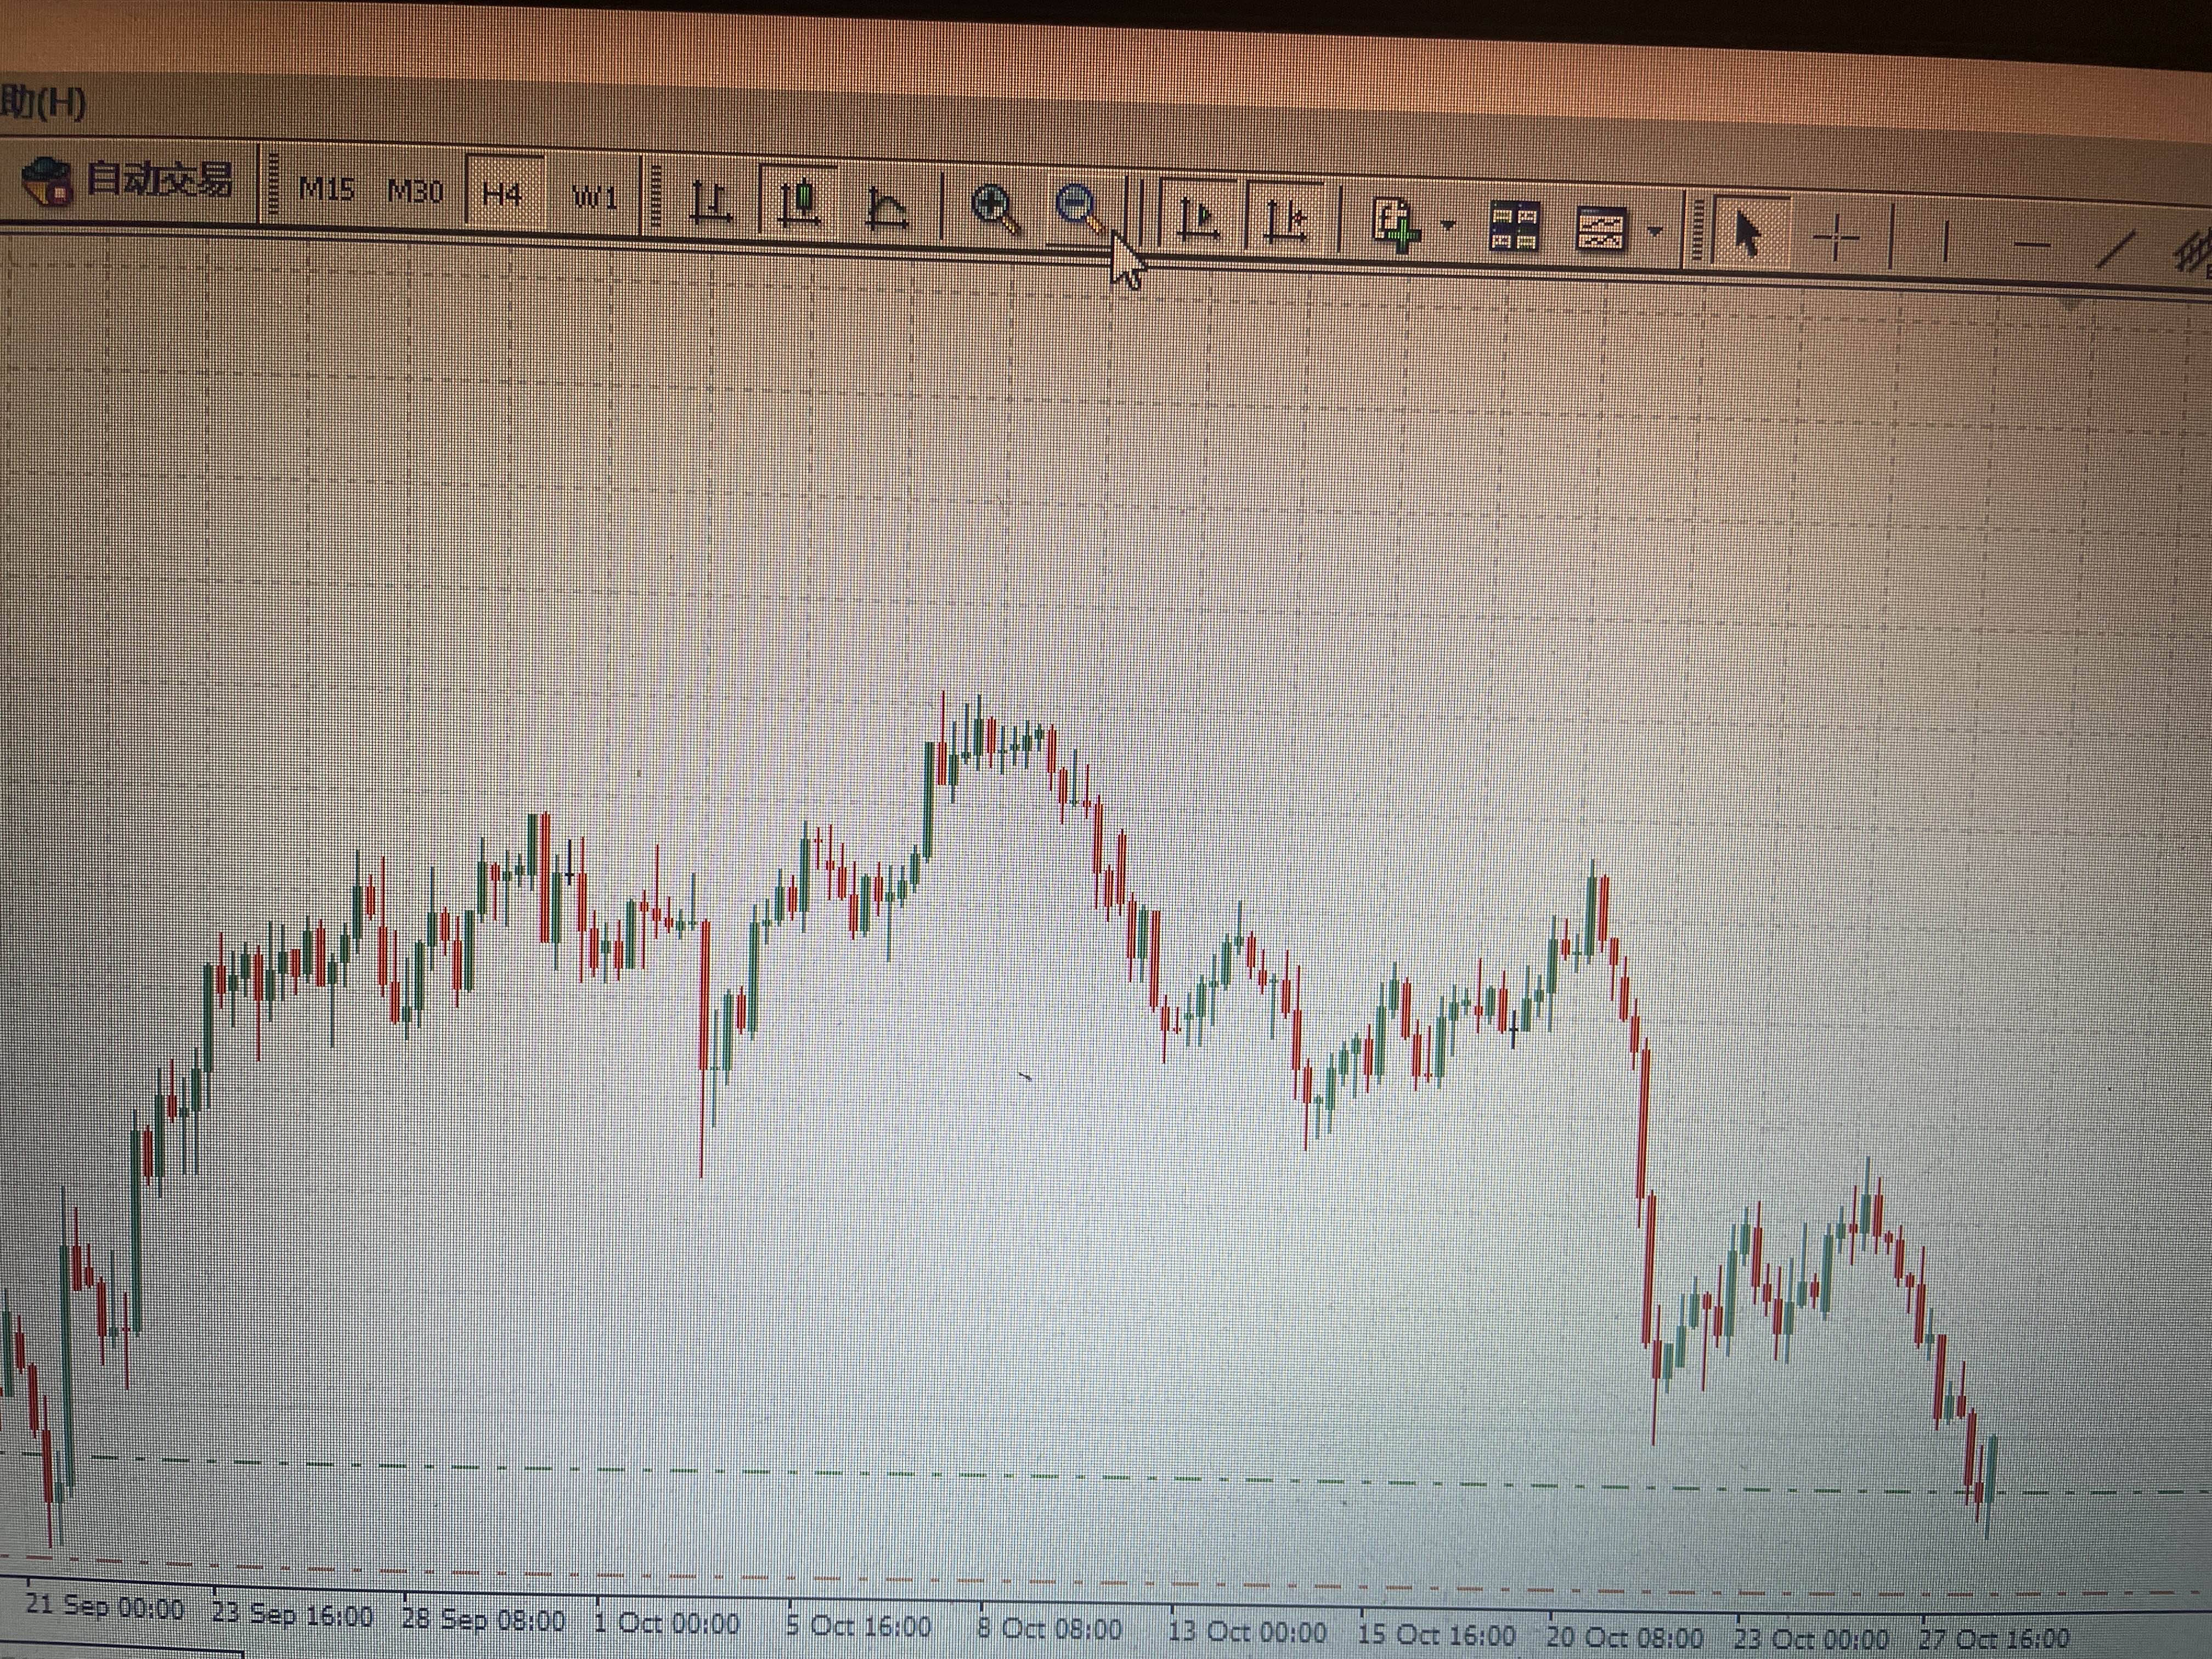Display chart as candlesticks
2212x1659 pixels.
click(x=800, y=204)
